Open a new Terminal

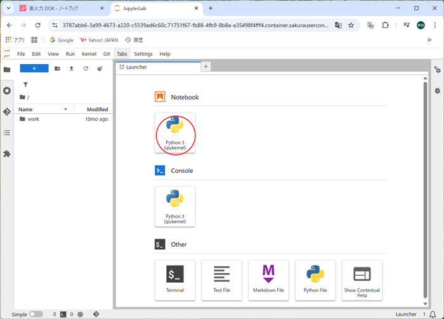click(175, 280)
